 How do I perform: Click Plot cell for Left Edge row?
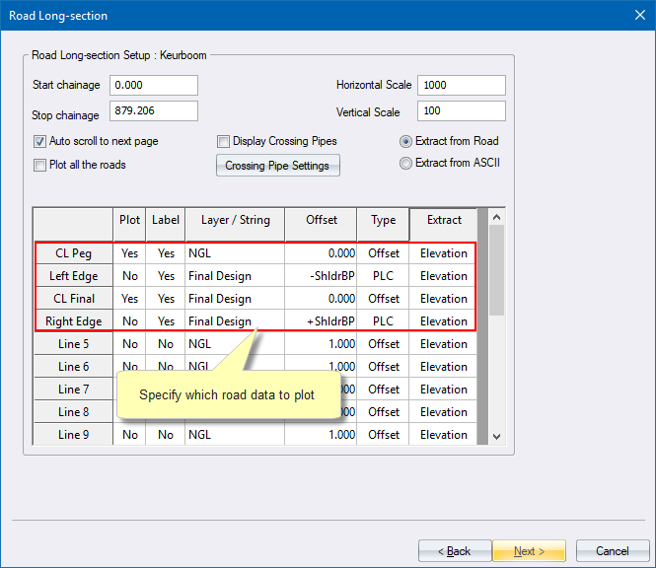[x=129, y=276]
